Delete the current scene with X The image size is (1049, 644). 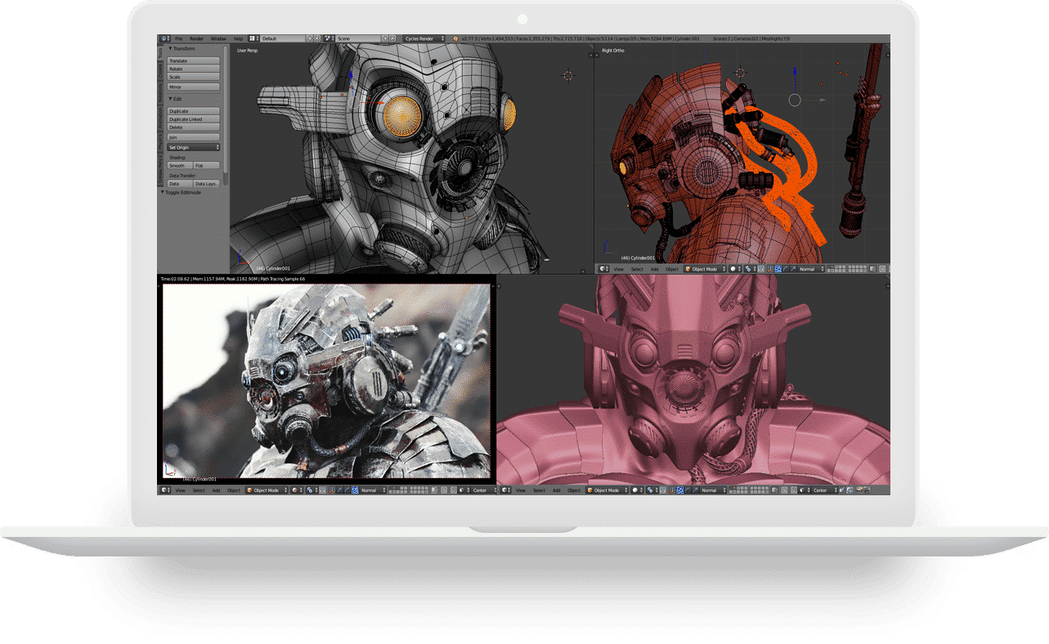click(392, 38)
